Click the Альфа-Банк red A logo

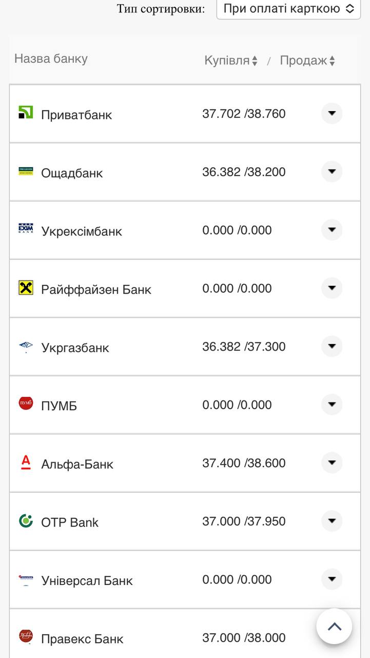(26, 462)
